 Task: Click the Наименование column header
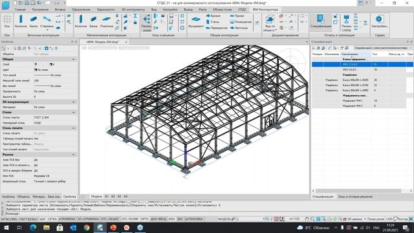pyautogui.click(x=356, y=54)
